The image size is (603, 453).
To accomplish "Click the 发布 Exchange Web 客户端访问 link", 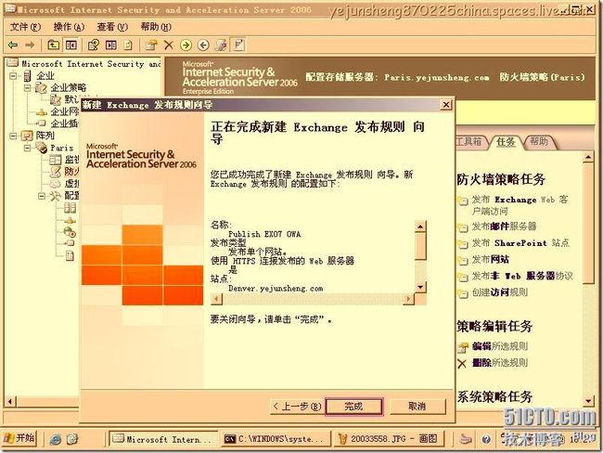I will point(520,205).
